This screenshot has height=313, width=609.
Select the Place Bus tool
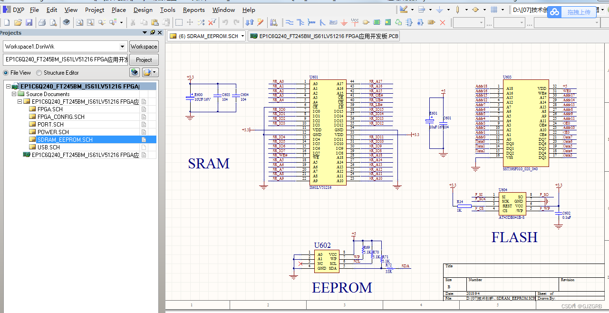300,22
